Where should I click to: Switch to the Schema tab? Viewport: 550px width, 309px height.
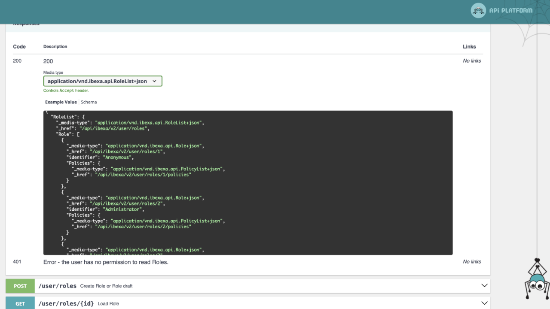pyautogui.click(x=89, y=102)
